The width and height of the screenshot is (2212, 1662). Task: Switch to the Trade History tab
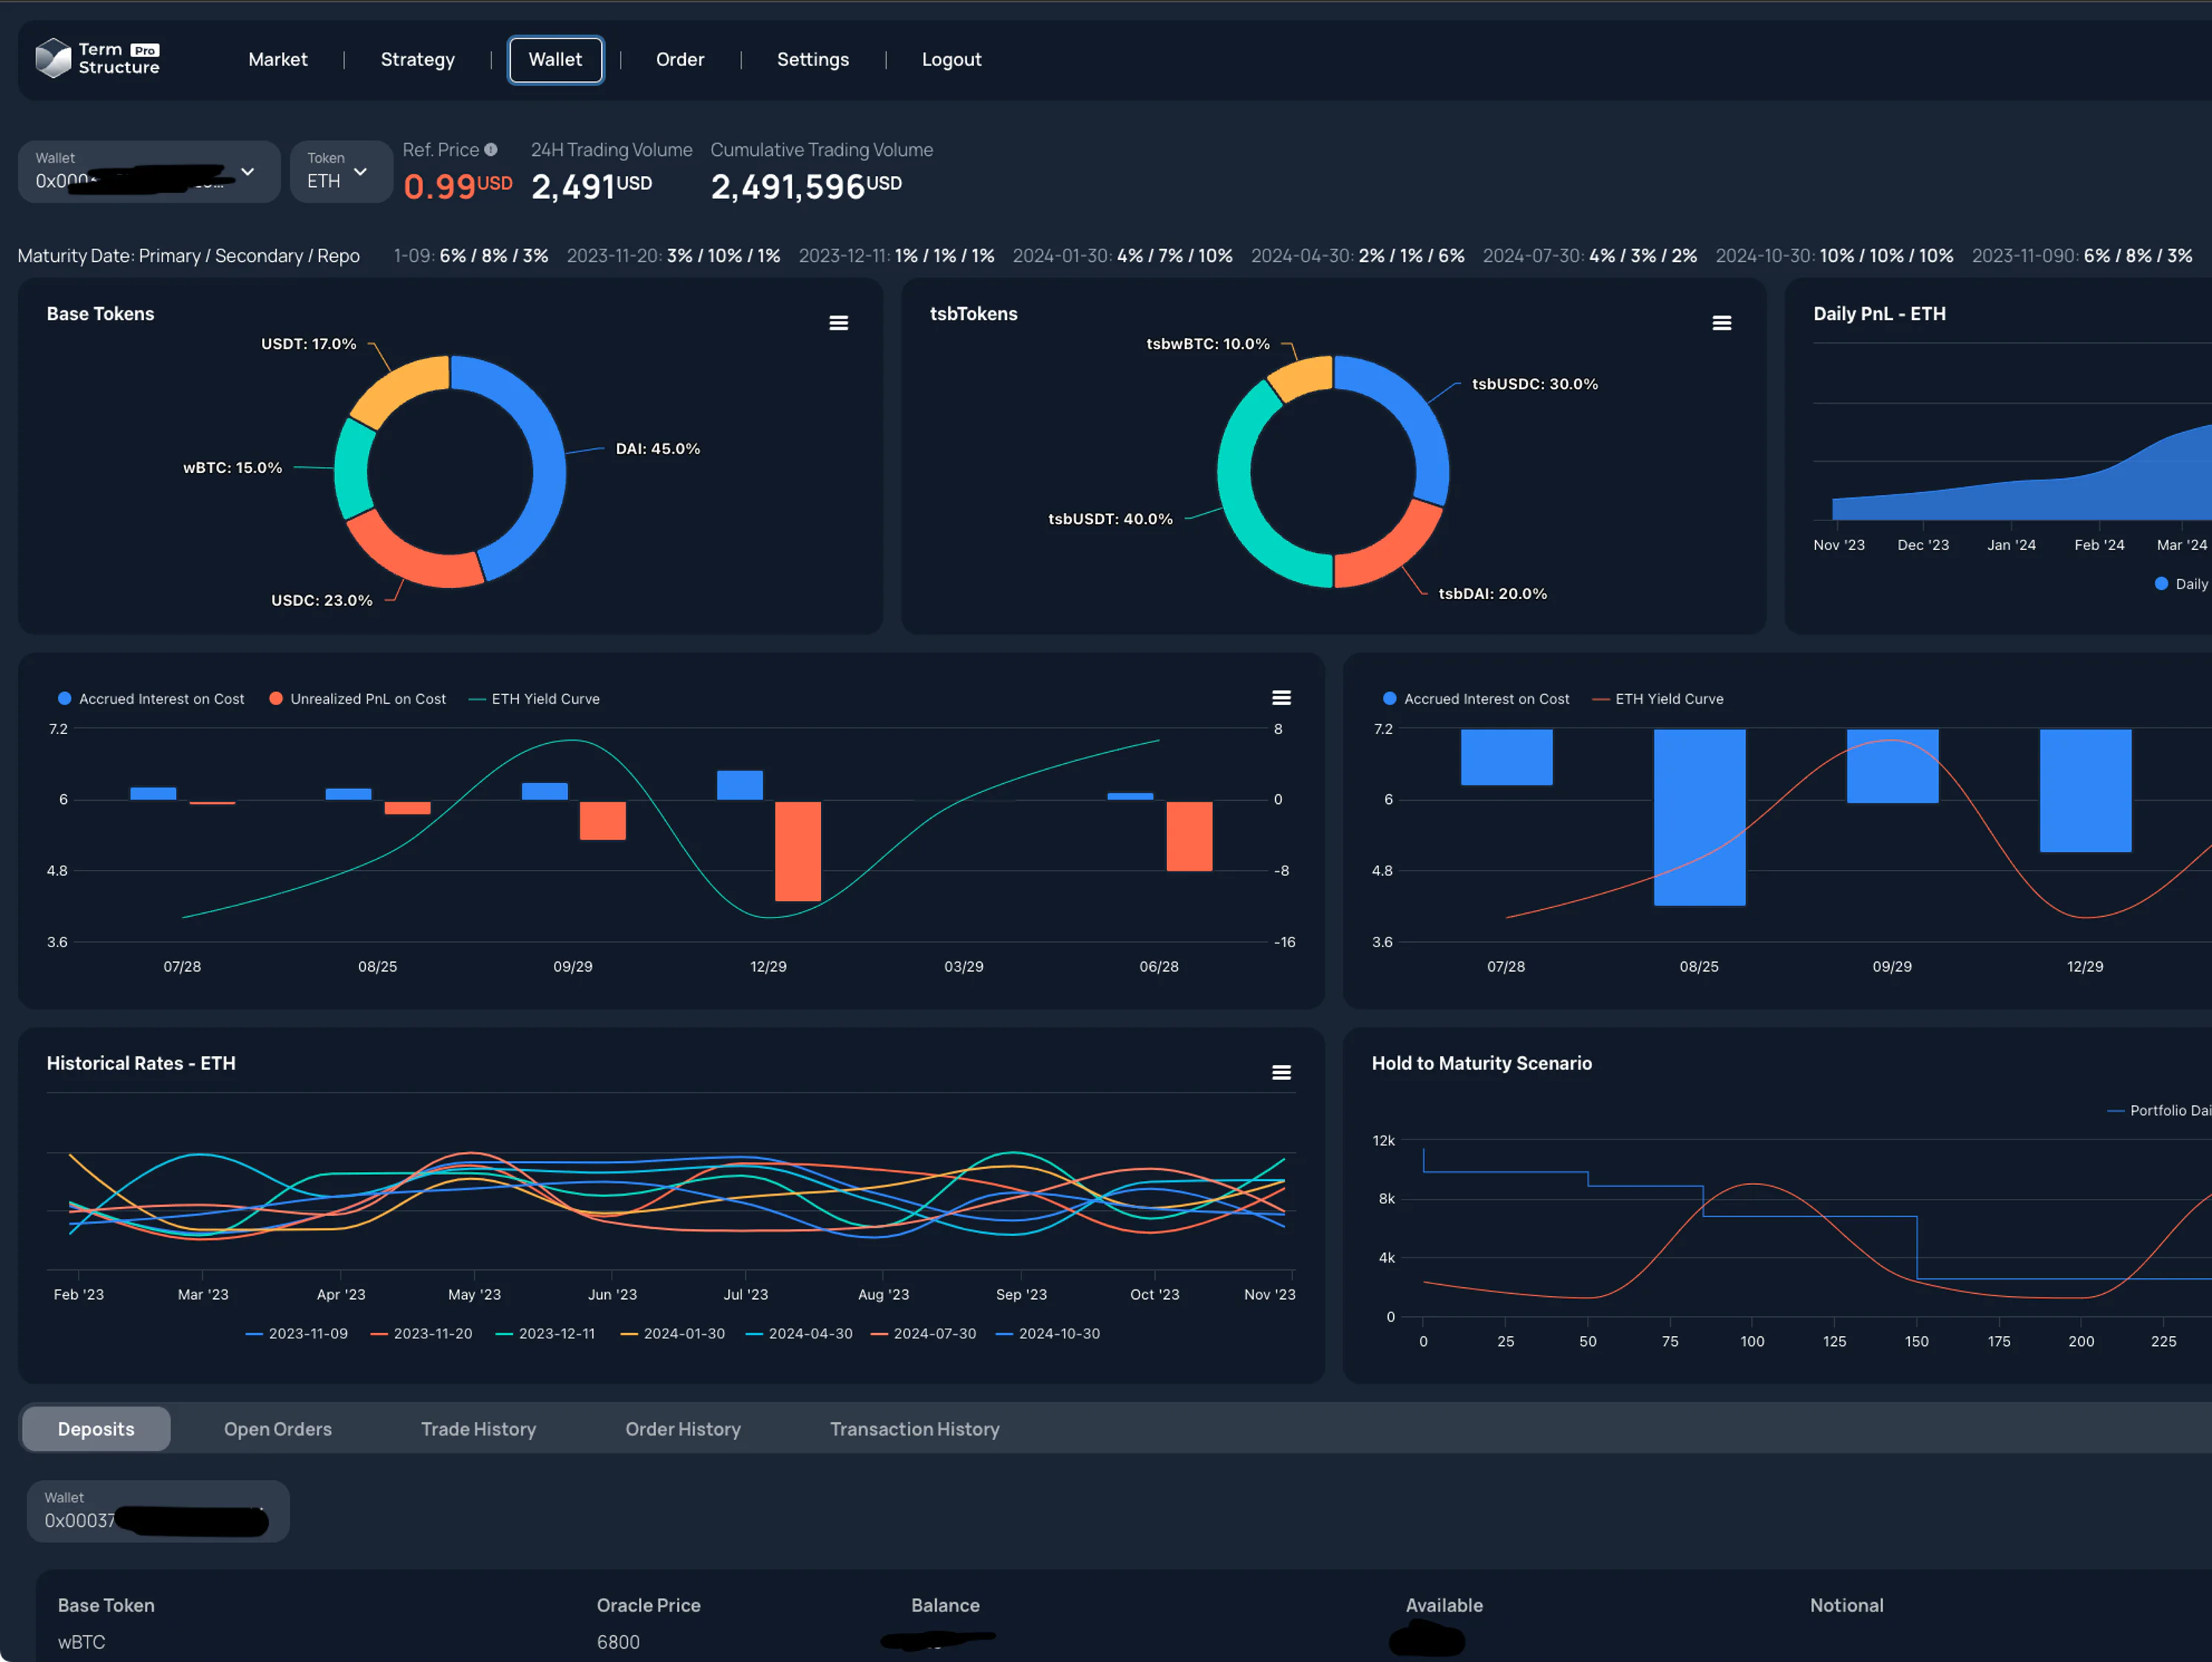pyautogui.click(x=478, y=1429)
